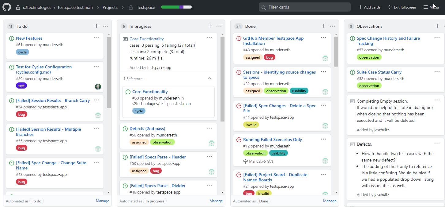Screen dimensions: 445x207
Task: Select the usability label on Running Failed Scenarios
Action: 278,153
